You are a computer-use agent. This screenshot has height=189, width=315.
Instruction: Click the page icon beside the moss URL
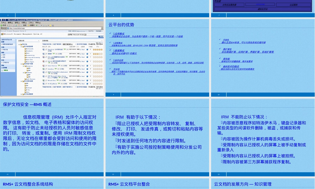(8, 28)
